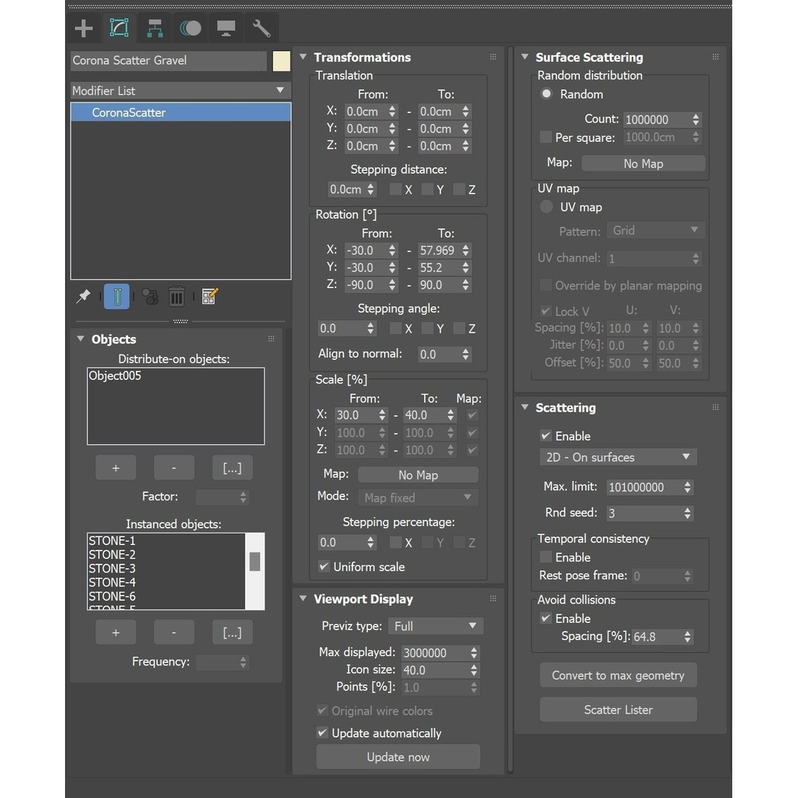Open the scale Mode Map fixed dropdown
This screenshot has height=798, width=798.
point(417,497)
